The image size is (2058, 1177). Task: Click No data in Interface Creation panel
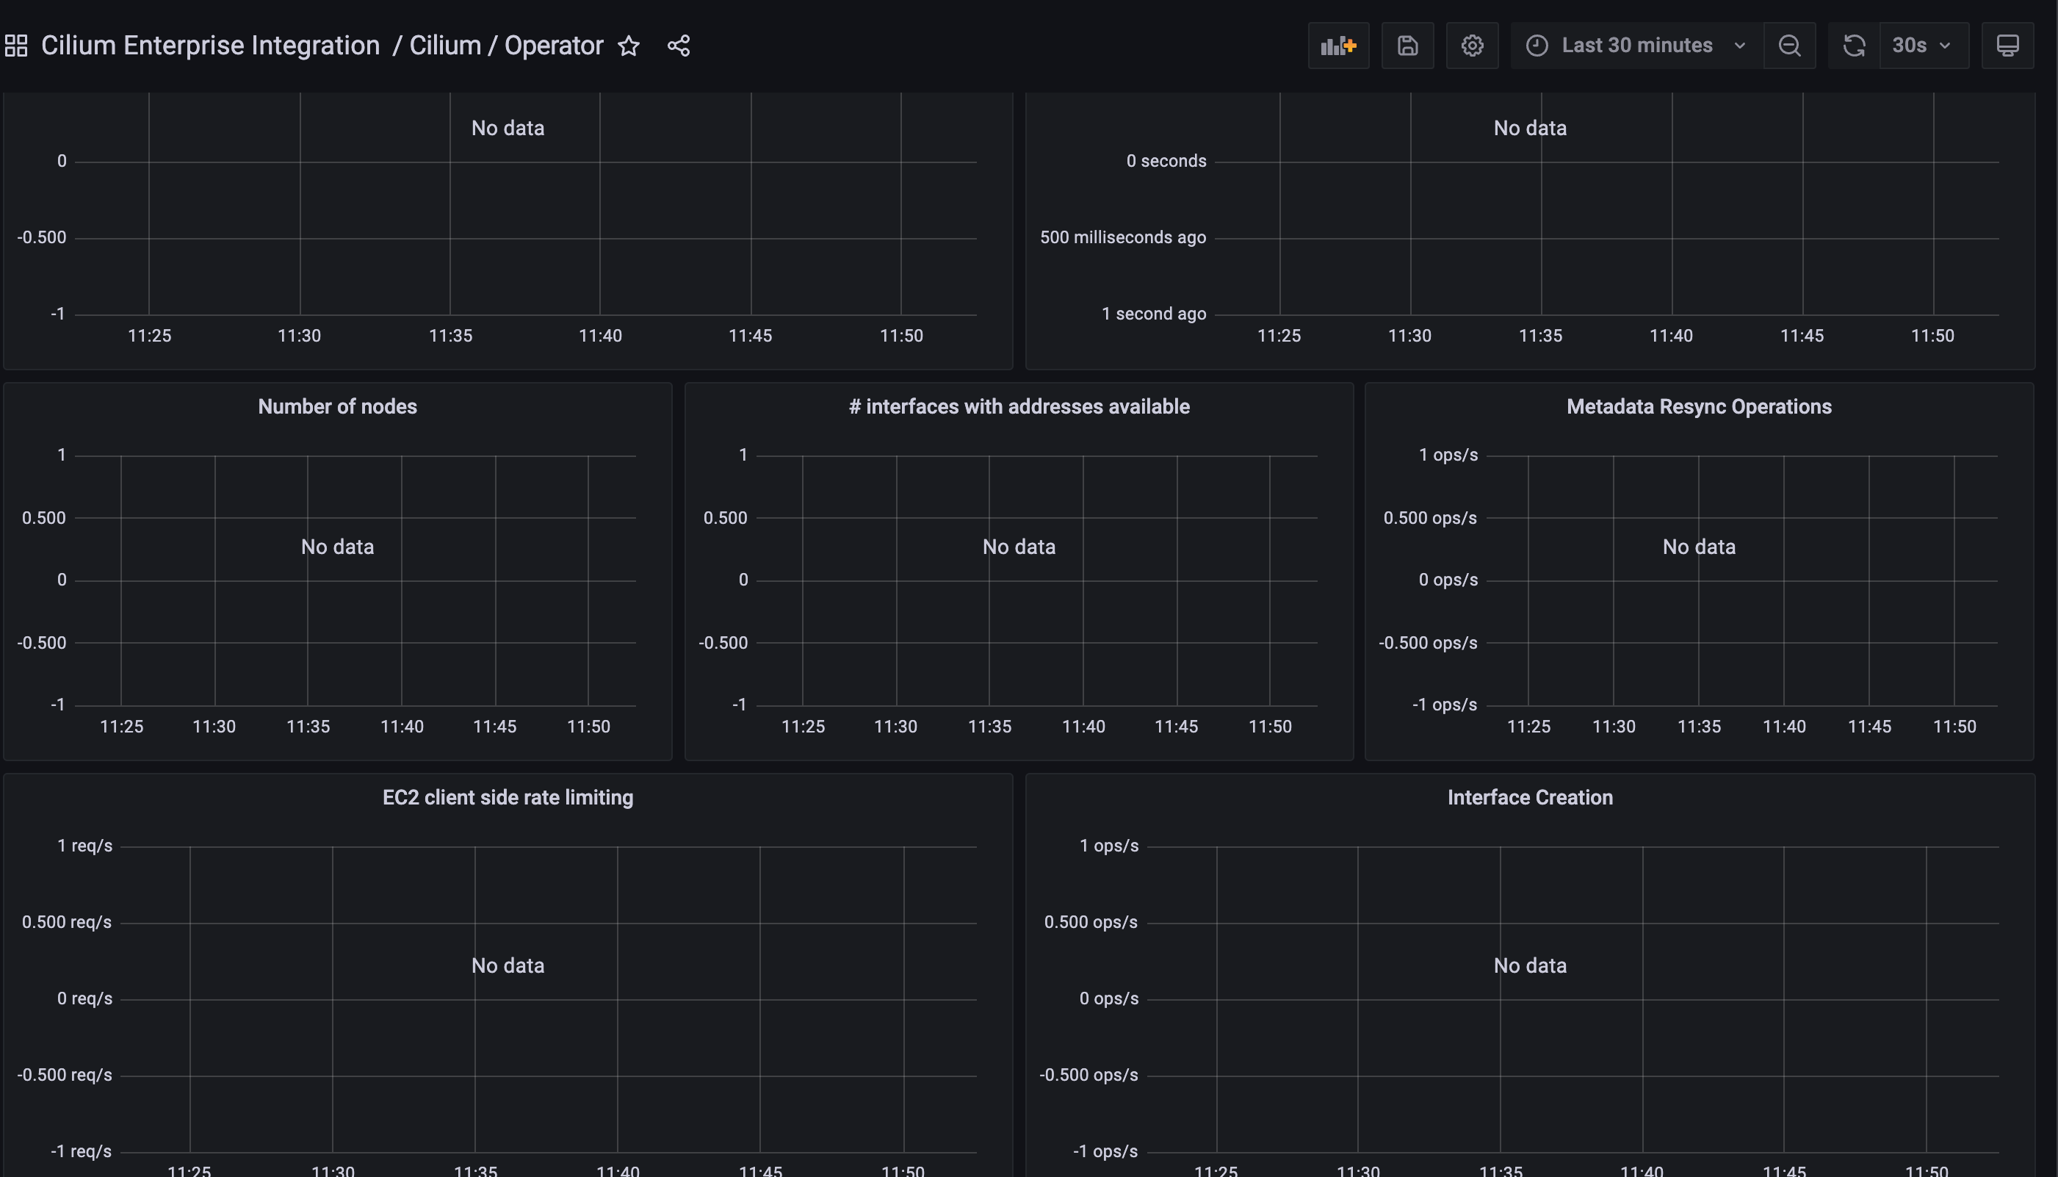click(1530, 965)
